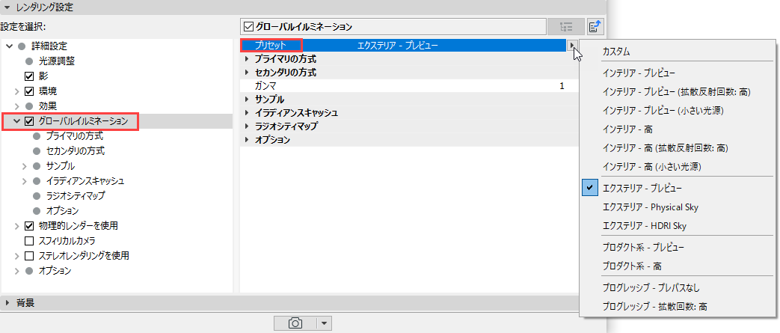The width and height of the screenshot is (780, 333).
Task: Open preset menu arrow in プリセット row
Action: coord(572,46)
